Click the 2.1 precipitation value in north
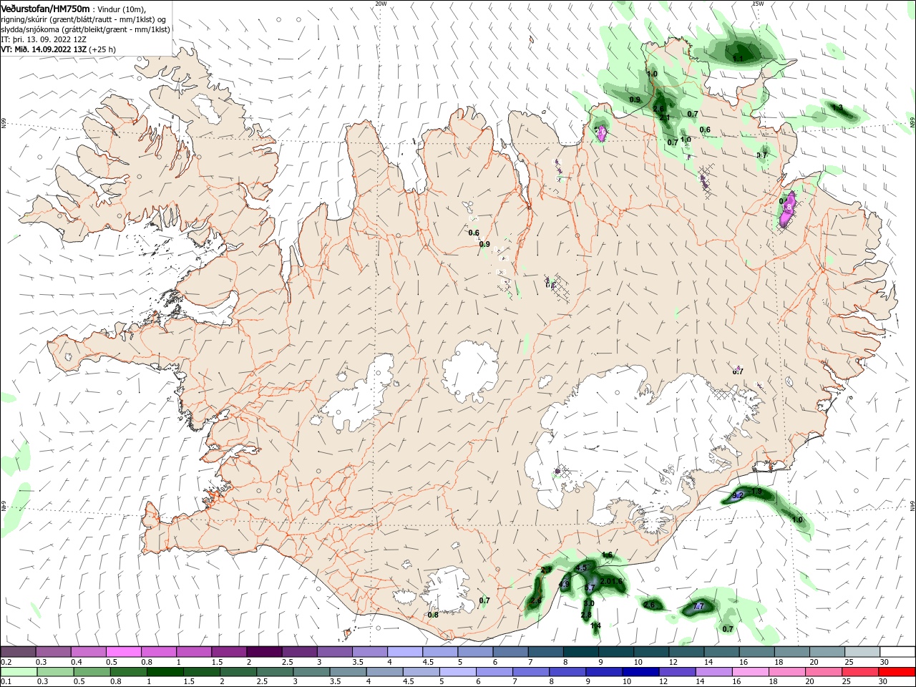The width and height of the screenshot is (916, 687). tap(665, 118)
